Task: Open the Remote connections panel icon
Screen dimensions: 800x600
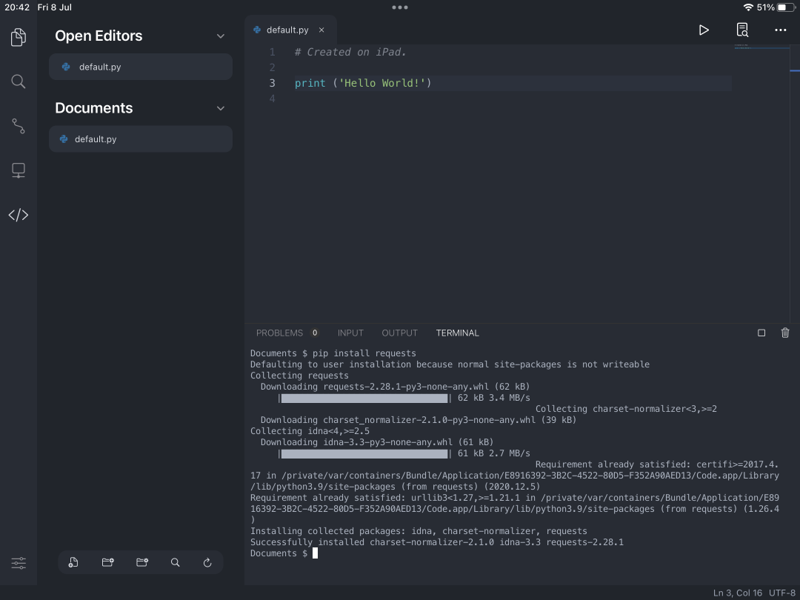Action: click(19, 170)
